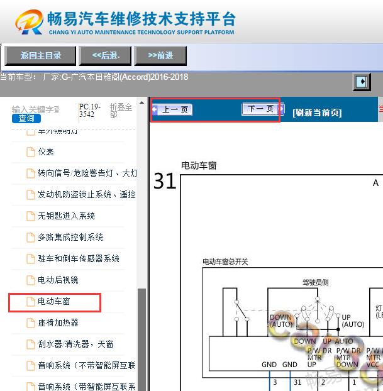Screen dimensions: 383x391
Task: Click the 上一页 previous page button
Action: (172, 109)
